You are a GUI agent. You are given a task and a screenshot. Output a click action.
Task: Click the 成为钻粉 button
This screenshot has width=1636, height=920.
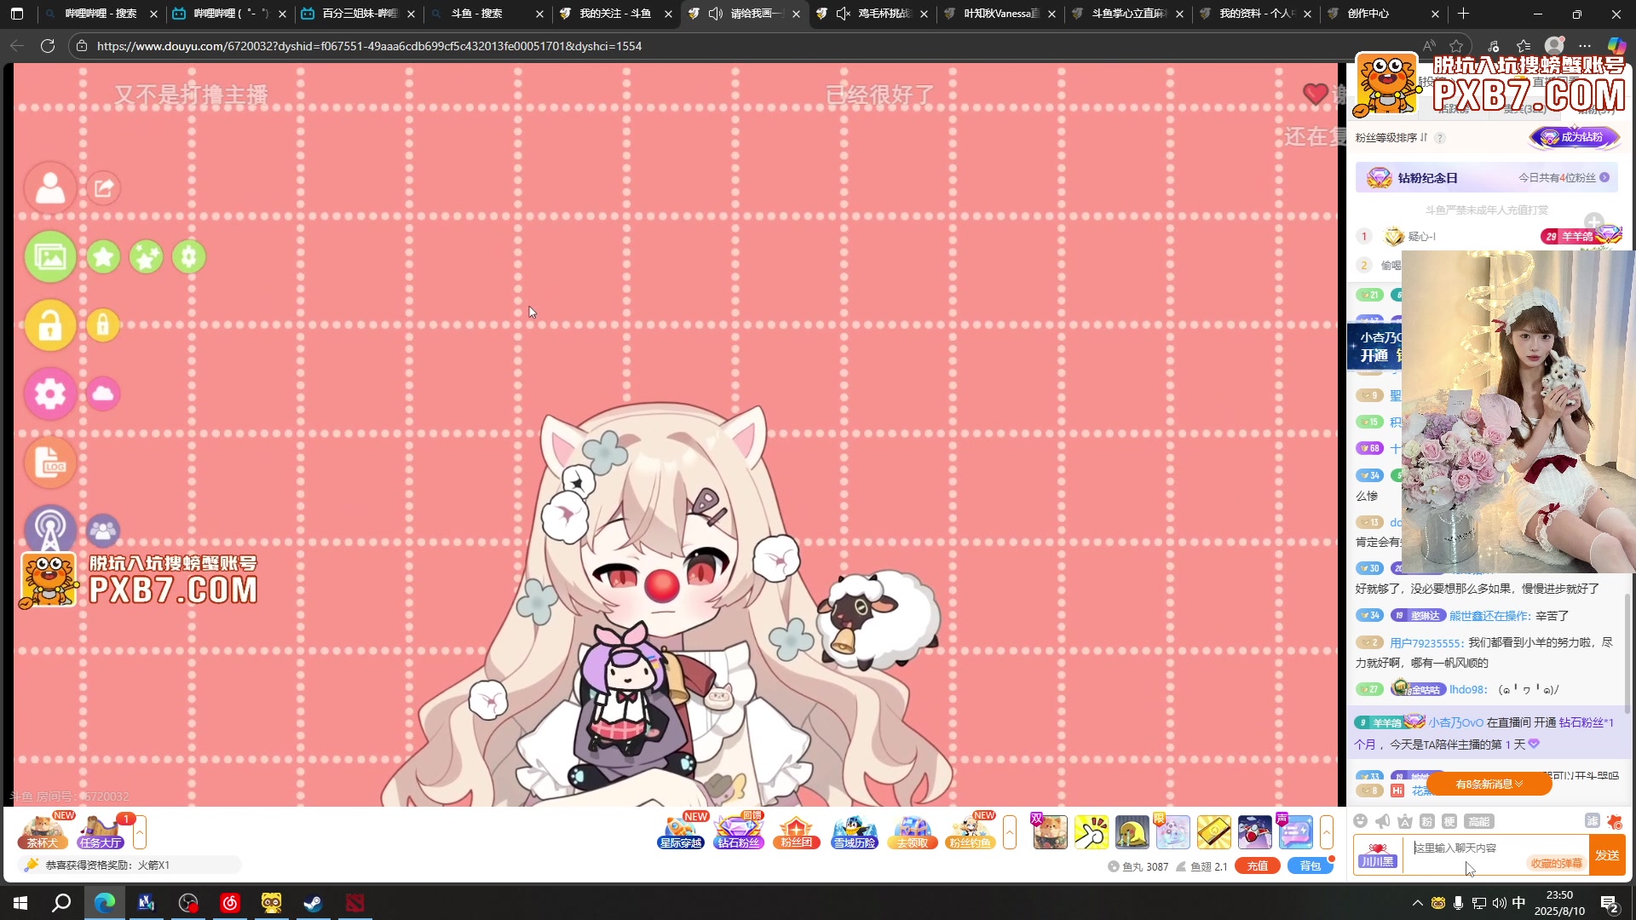click(x=1575, y=137)
